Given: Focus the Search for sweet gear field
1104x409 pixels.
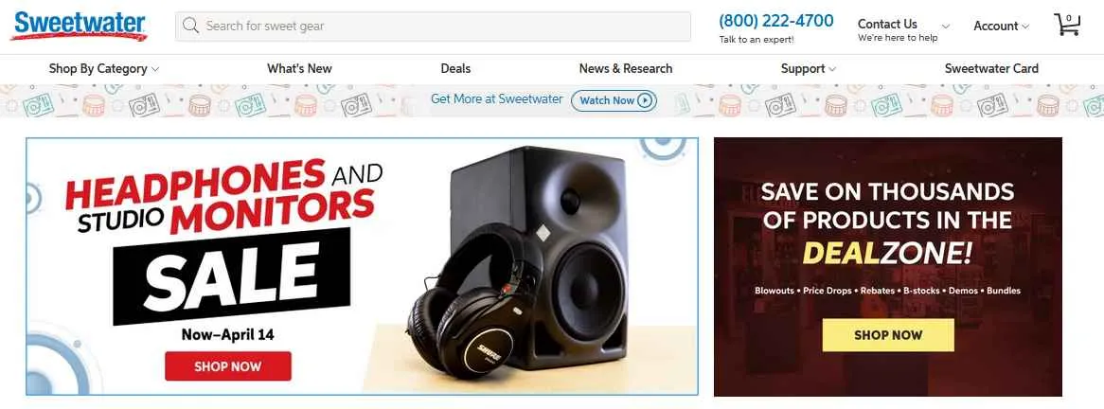Looking at the screenshot, I should (x=433, y=27).
